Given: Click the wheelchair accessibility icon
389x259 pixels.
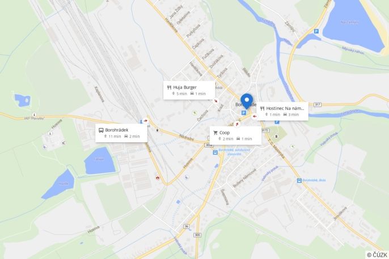Looking at the screenshot, I should 45,147.
